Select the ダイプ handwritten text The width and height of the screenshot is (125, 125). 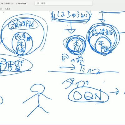coord(75,83)
